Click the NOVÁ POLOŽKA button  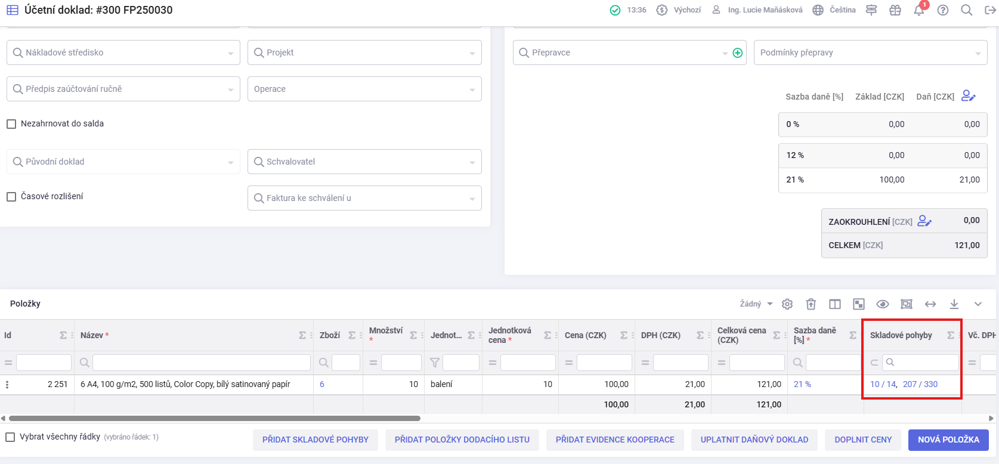pyautogui.click(x=948, y=440)
